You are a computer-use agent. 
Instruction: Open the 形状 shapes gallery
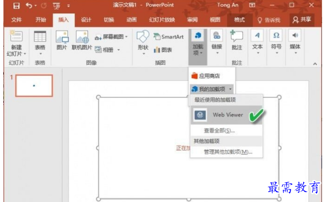143,42
